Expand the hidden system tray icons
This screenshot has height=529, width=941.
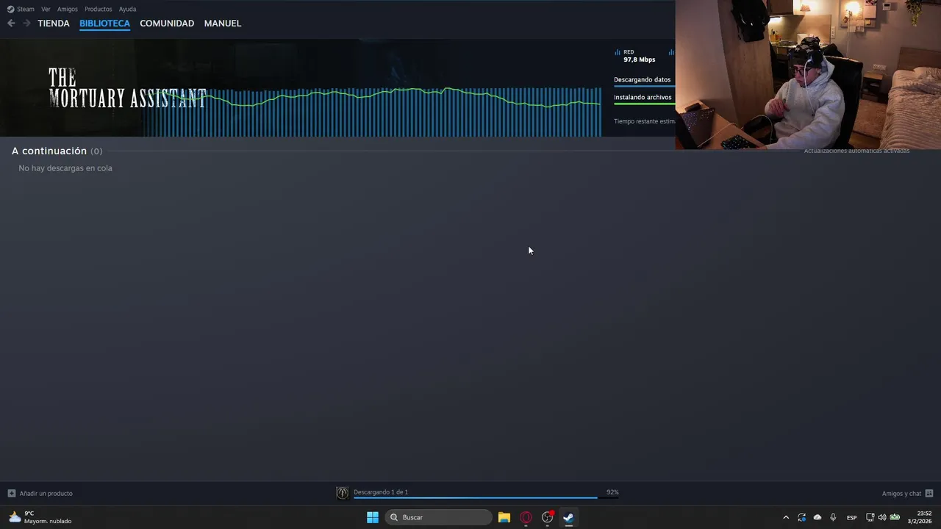pos(786,517)
